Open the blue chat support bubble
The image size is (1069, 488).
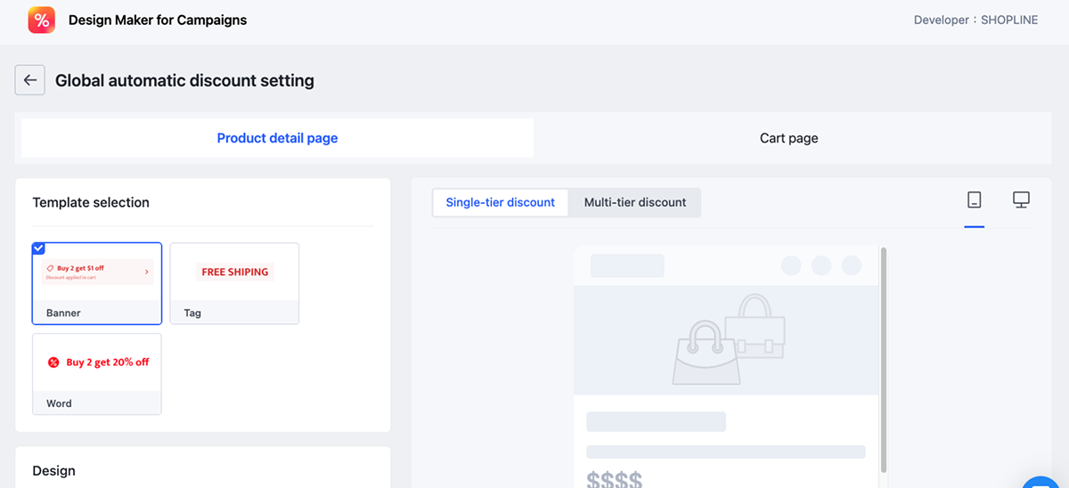1044,482
